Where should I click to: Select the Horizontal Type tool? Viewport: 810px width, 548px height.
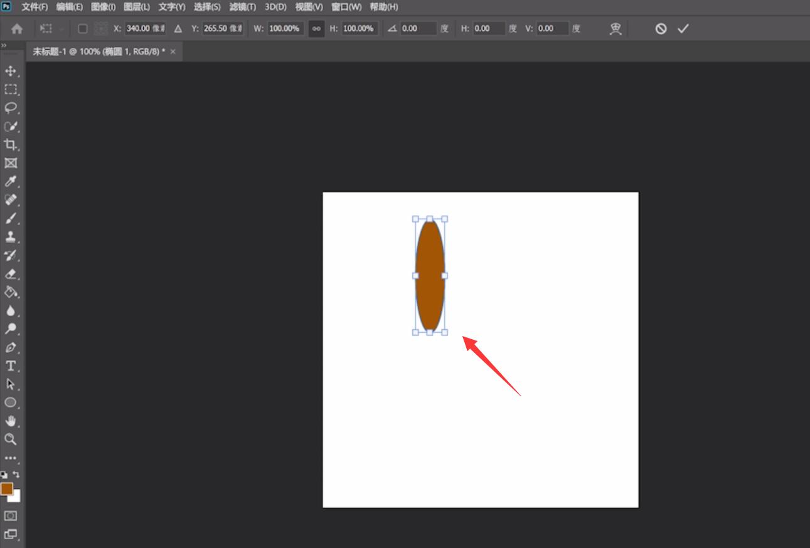click(x=11, y=366)
